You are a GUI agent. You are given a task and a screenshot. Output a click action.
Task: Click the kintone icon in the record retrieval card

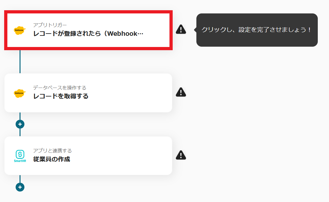[20, 93]
